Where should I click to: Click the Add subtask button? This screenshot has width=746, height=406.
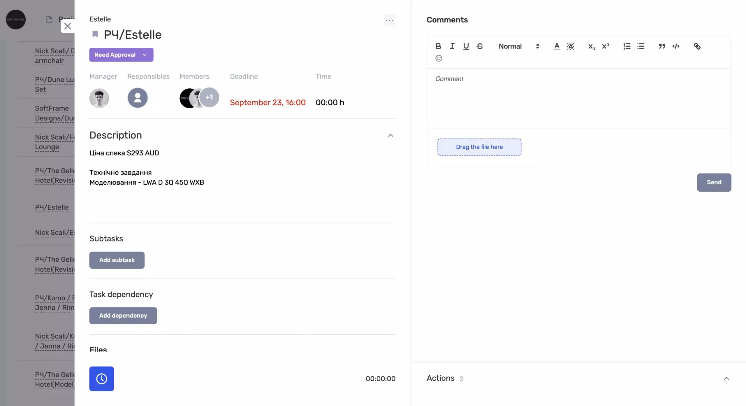(x=117, y=260)
